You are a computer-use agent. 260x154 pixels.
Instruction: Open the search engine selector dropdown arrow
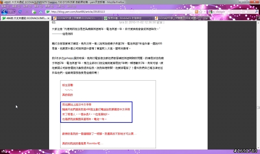point(214,12)
